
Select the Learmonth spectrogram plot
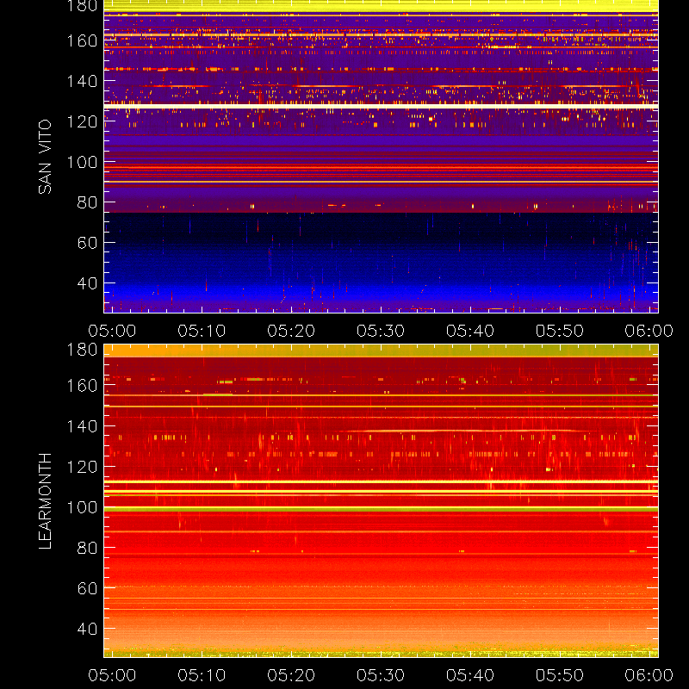[381, 500]
